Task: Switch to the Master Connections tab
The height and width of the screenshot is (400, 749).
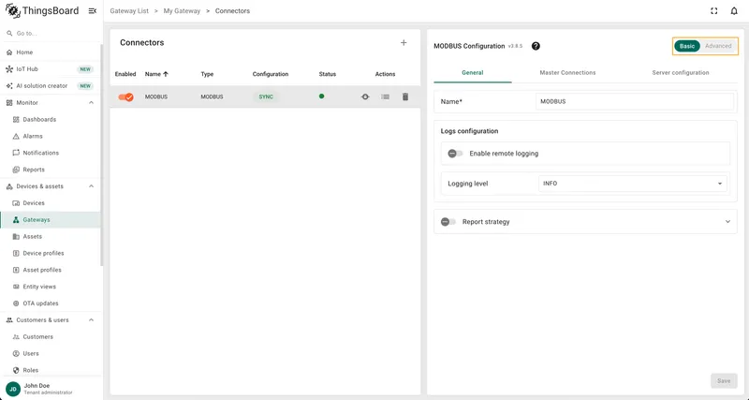Action: pos(567,73)
